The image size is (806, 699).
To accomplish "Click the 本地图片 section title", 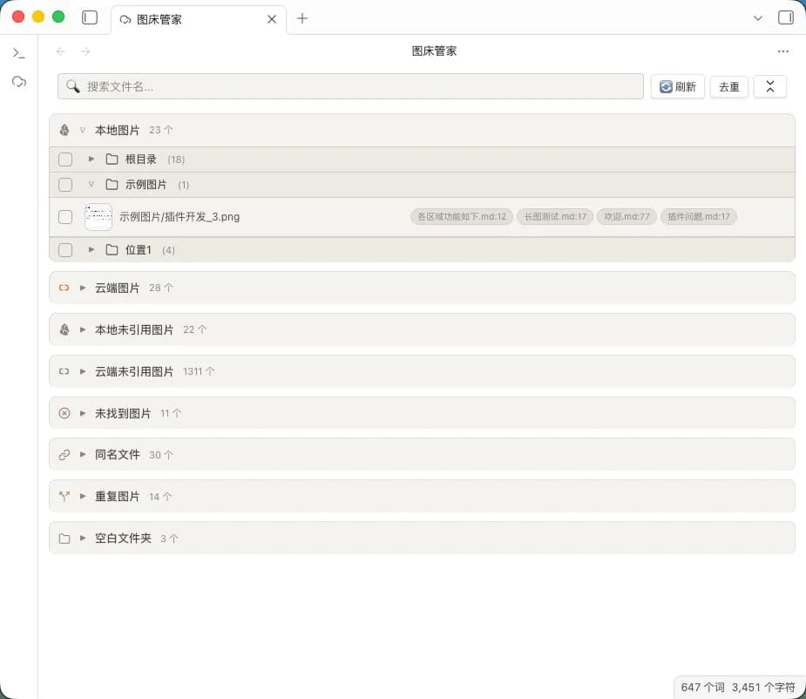I will pyautogui.click(x=118, y=130).
